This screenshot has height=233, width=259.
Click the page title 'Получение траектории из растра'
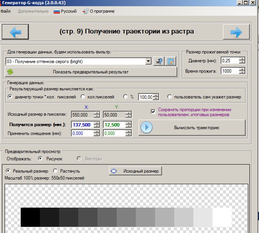coord(139,32)
